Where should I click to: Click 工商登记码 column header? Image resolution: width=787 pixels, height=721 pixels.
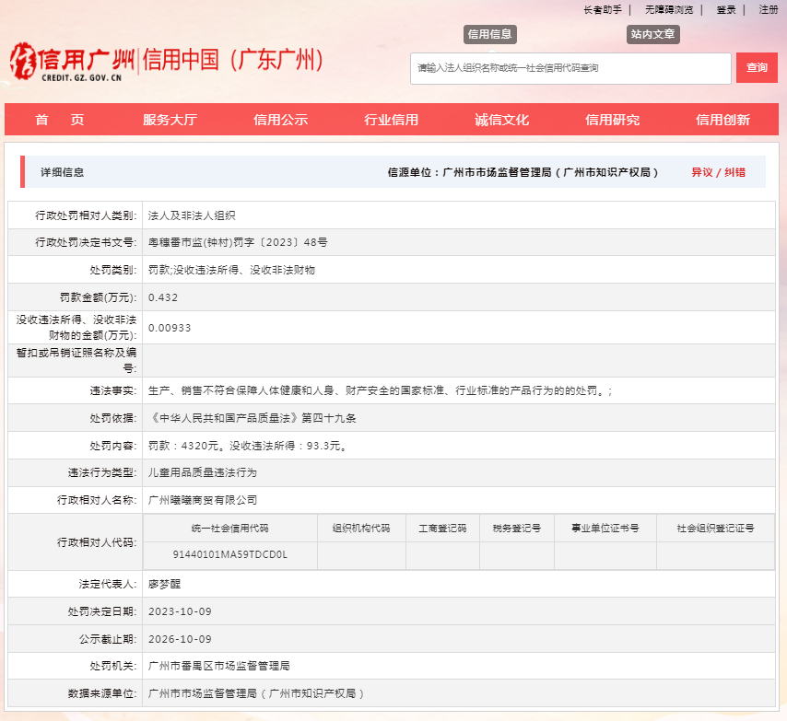point(442,528)
